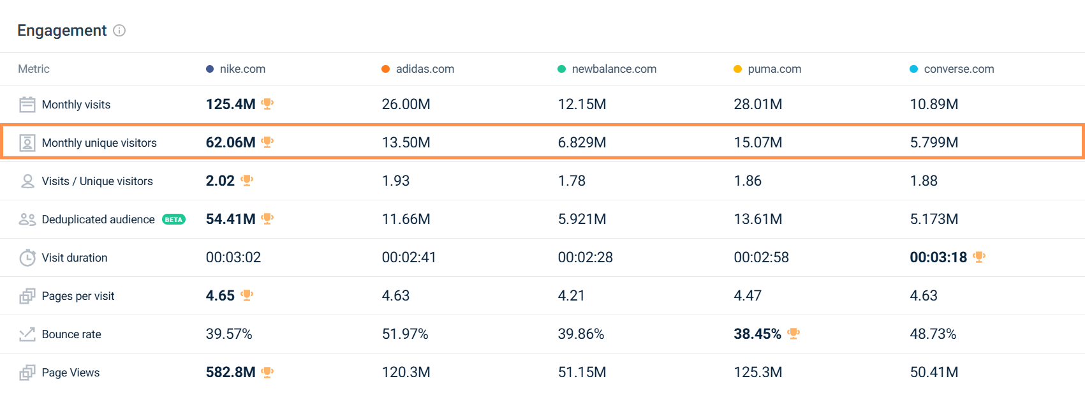Screen dimensions: 1085x409
Task: Click puma deduplicated audience 13.61M
Action: click(x=758, y=219)
